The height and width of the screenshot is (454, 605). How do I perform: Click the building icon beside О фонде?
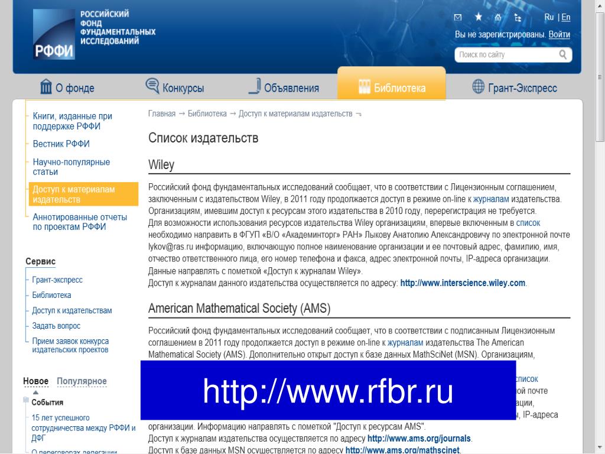(x=46, y=86)
